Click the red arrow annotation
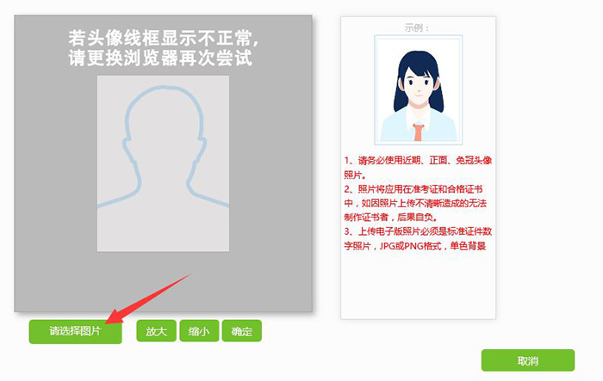 point(148,299)
